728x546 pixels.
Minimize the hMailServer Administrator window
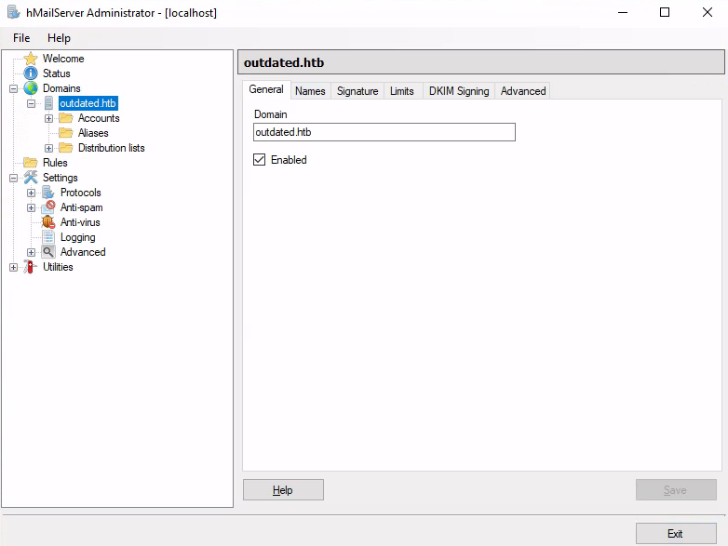tap(623, 12)
